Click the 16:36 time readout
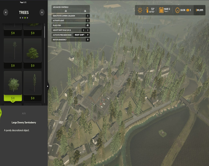The image size is (209, 166). (183, 10)
